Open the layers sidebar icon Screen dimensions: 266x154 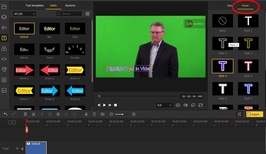tap(4, 17)
